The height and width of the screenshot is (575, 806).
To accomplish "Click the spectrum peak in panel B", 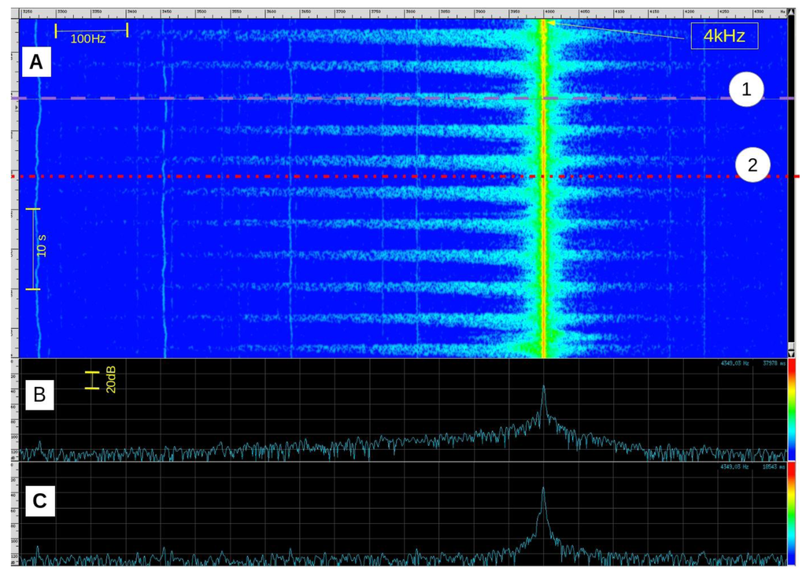I will pyautogui.click(x=543, y=388).
